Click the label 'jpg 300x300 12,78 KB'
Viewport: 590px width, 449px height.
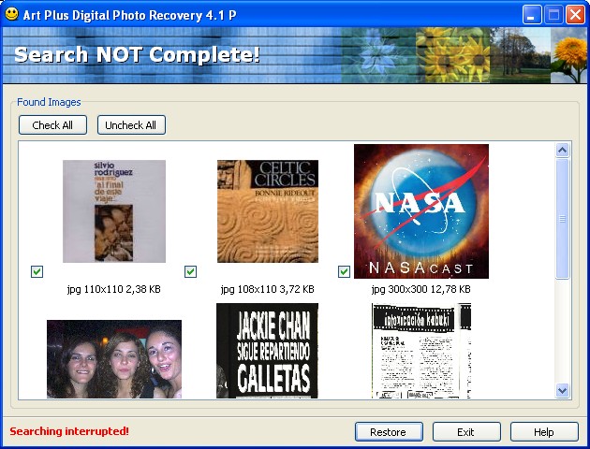(x=421, y=289)
